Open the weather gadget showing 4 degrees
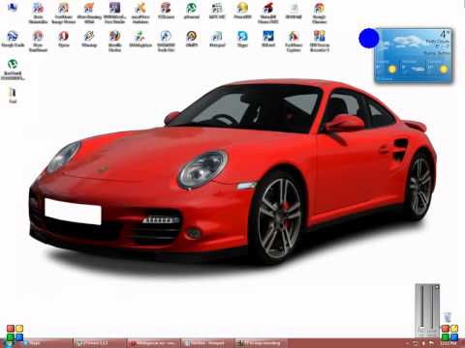Image resolution: width=465 pixels, height=348 pixels. click(x=414, y=55)
